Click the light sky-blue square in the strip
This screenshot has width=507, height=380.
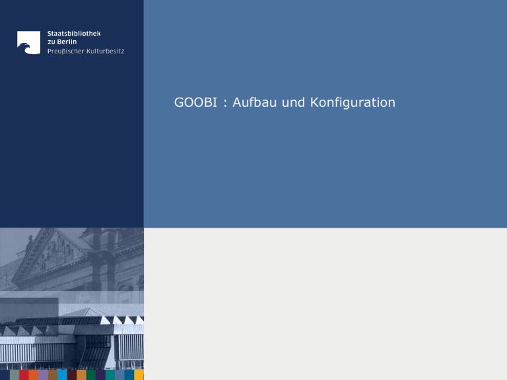pos(62,375)
